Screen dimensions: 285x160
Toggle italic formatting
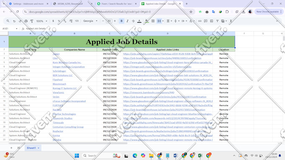(127, 21)
